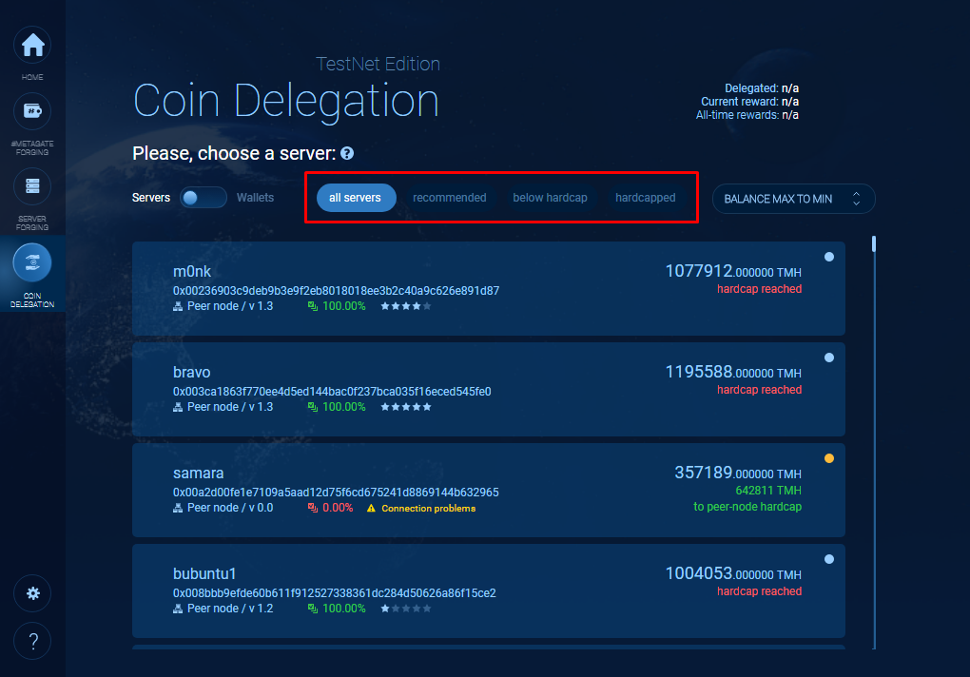Select the bubuntu1 server name
This screenshot has width=970, height=677.
[204, 573]
